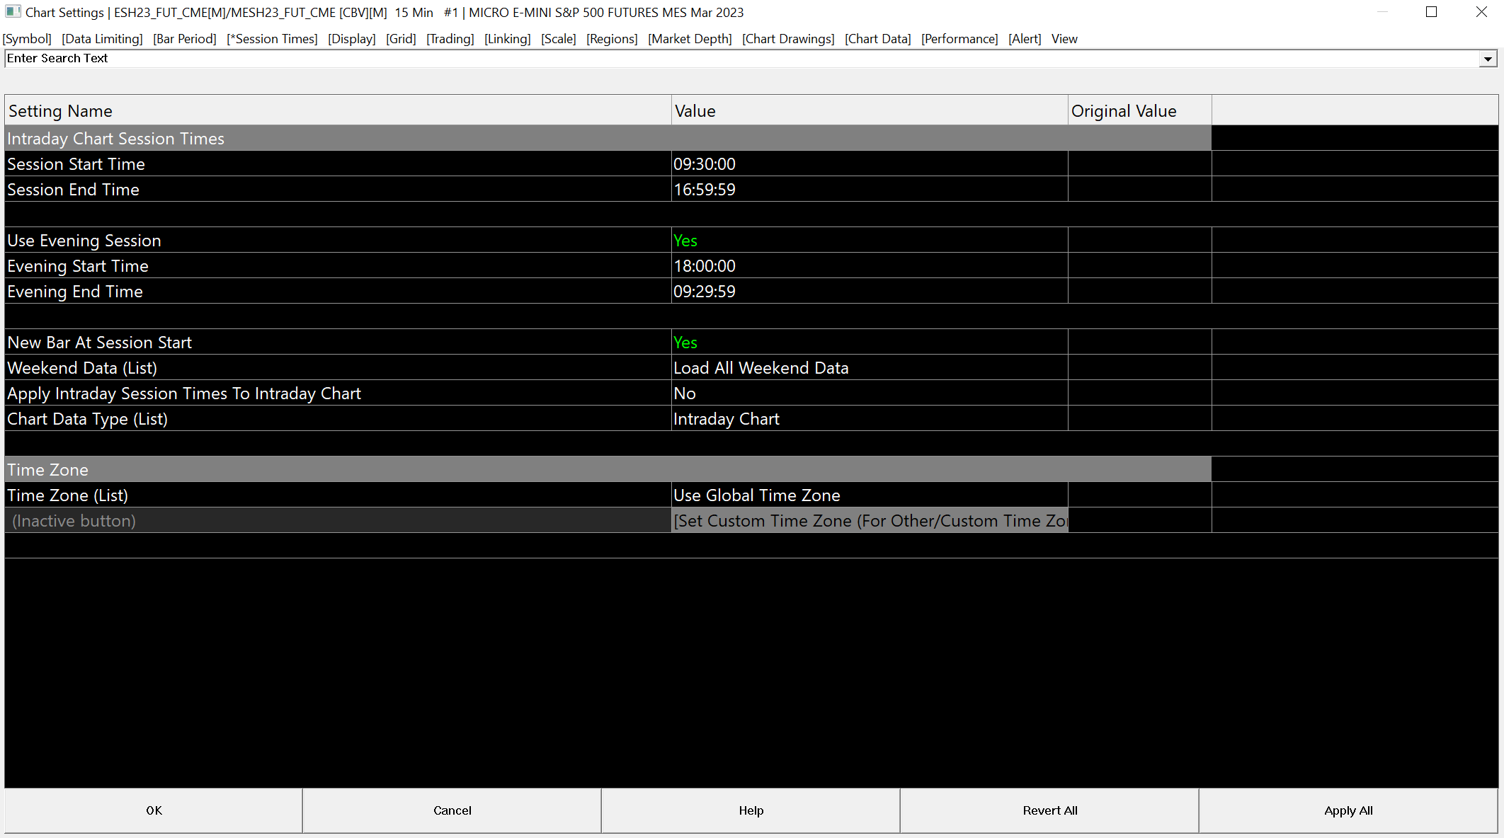Open the search text dropdown arrow
The height and width of the screenshot is (838, 1504).
pyautogui.click(x=1488, y=59)
